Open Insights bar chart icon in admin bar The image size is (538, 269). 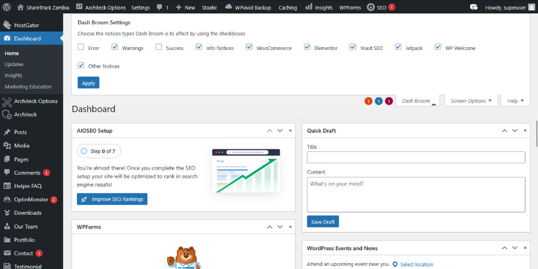pyautogui.click(x=309, y=6)
